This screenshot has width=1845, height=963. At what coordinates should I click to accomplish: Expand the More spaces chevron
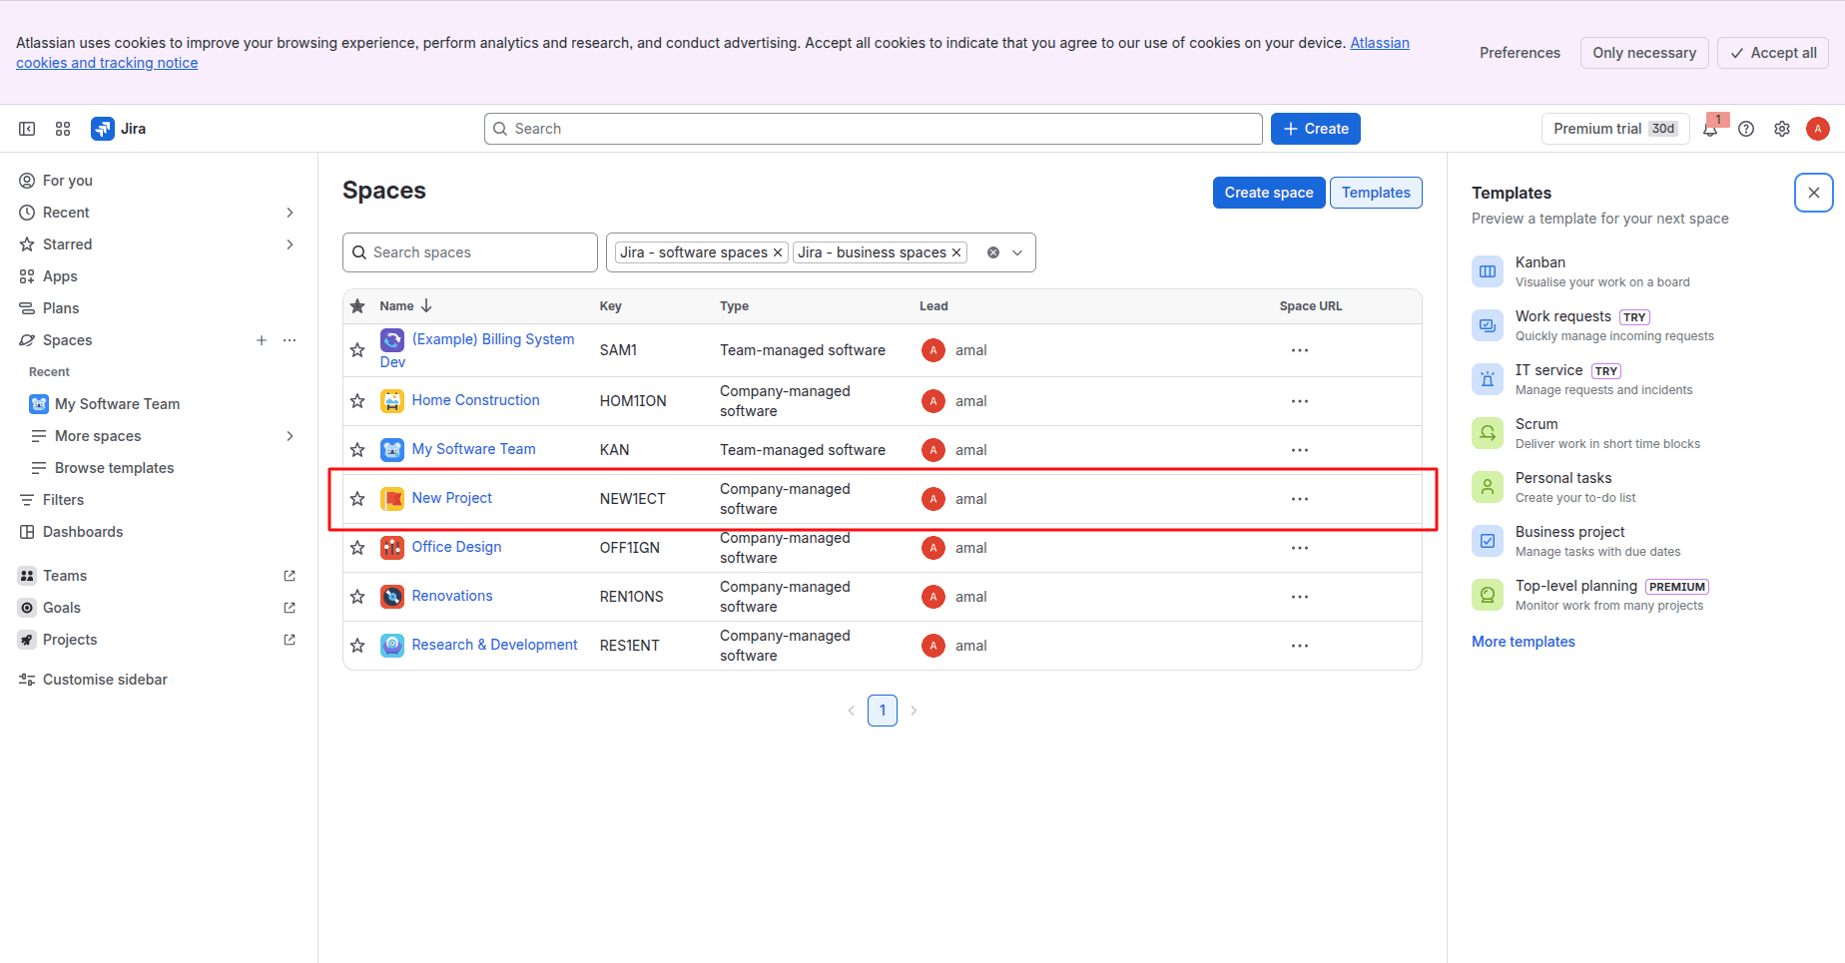pos(290,436)
